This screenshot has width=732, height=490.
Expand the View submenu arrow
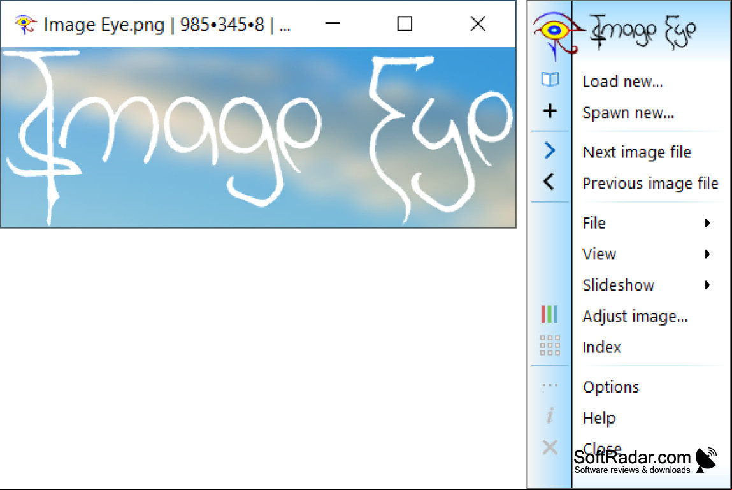708,254
